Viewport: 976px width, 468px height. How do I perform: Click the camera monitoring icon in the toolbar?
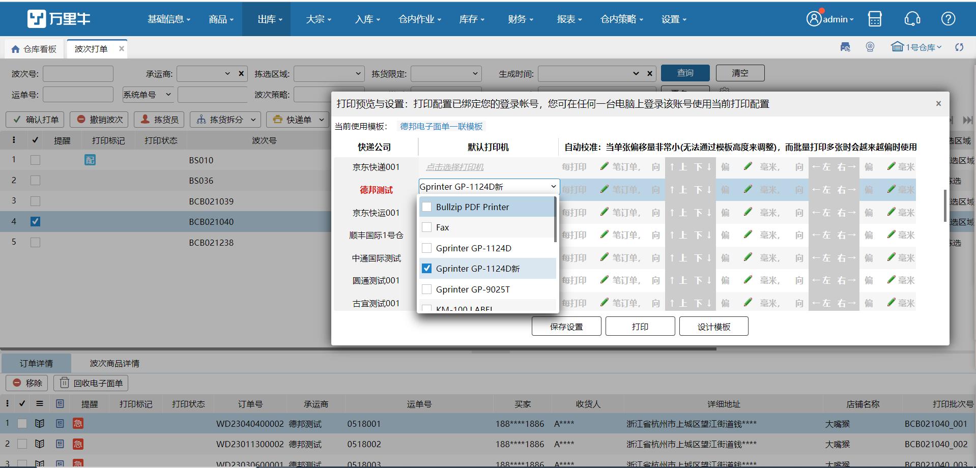(x=870, y=47)
